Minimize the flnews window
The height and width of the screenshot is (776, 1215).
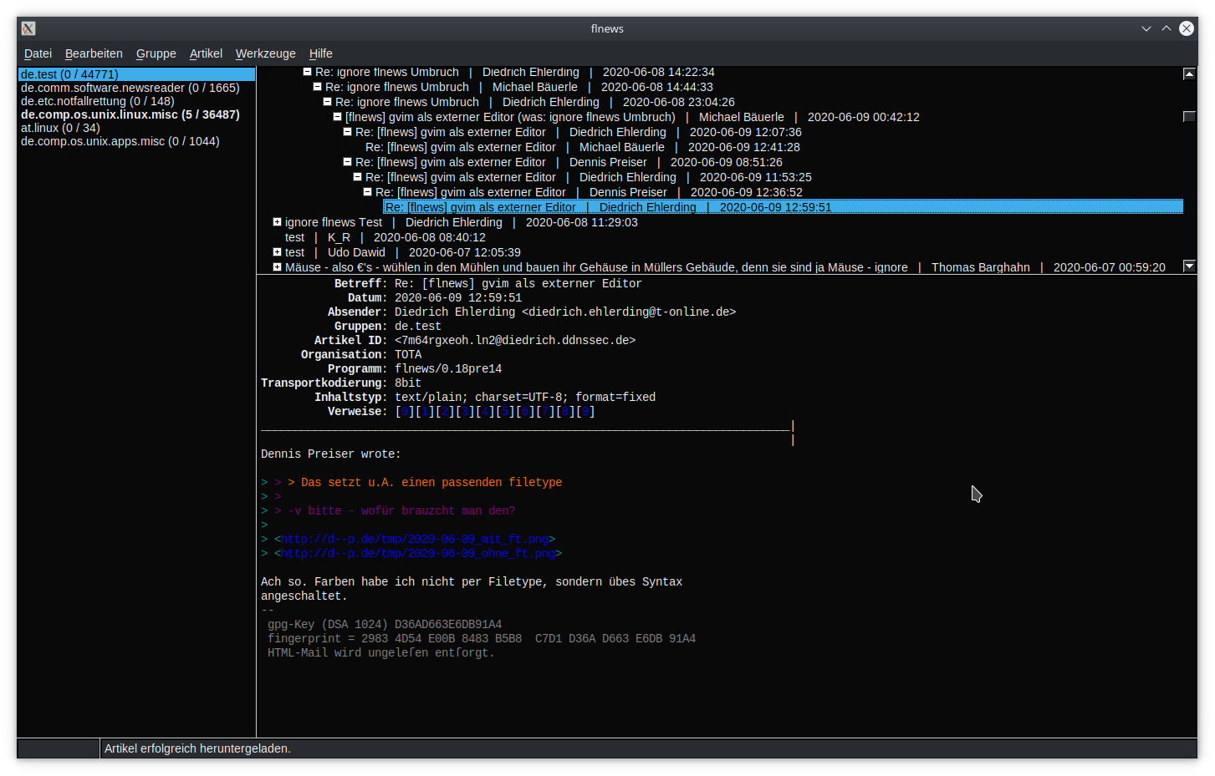(x=1146, y=28)
